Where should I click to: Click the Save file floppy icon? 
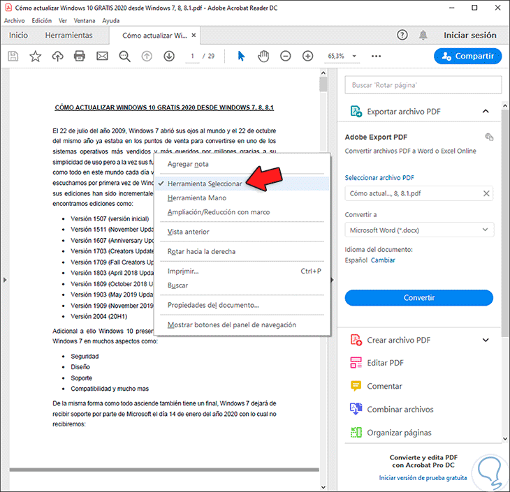[x=13, y=57]
